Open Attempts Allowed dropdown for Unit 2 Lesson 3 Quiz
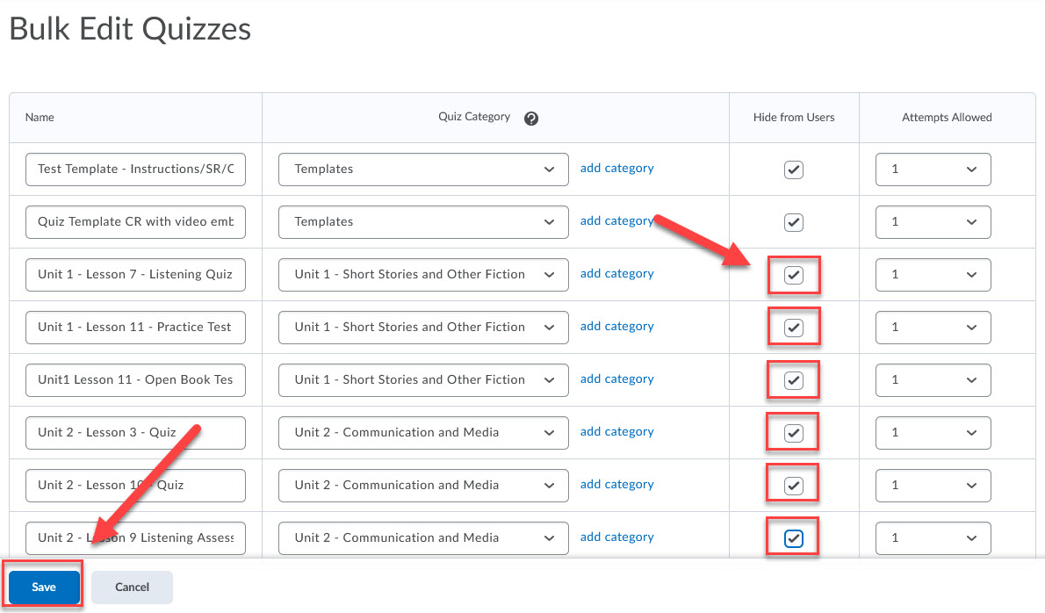The image size is (1045, 613). tap(933, 432)
